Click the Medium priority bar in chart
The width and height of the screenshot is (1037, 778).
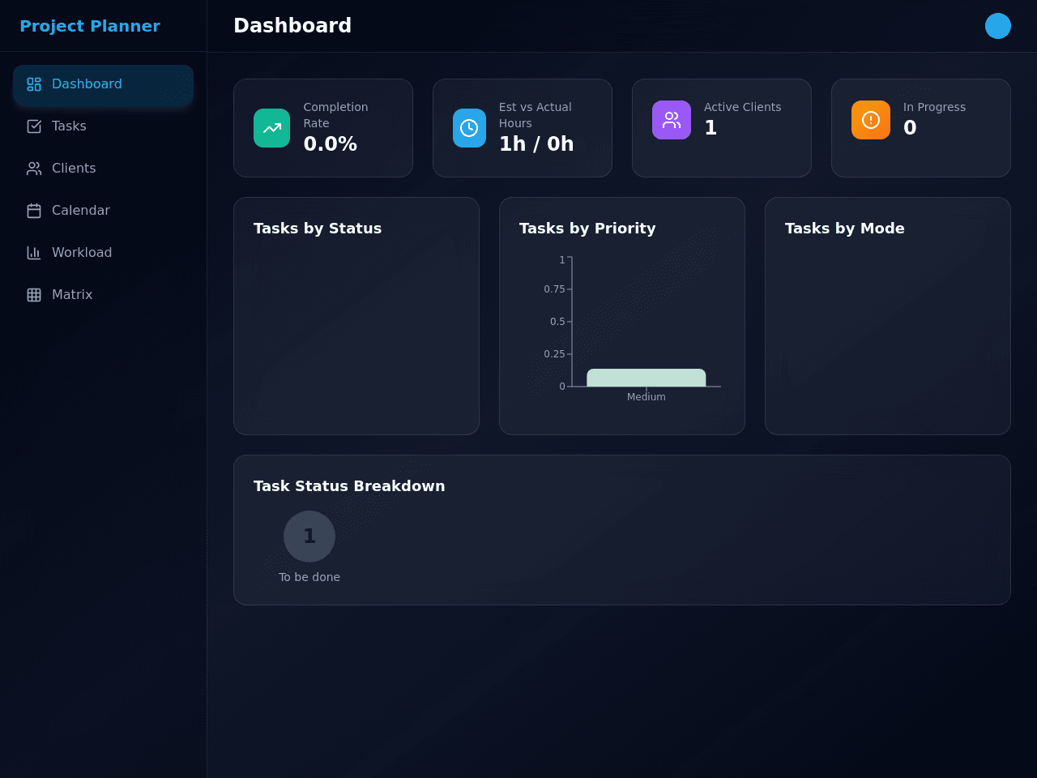[647, 378]
